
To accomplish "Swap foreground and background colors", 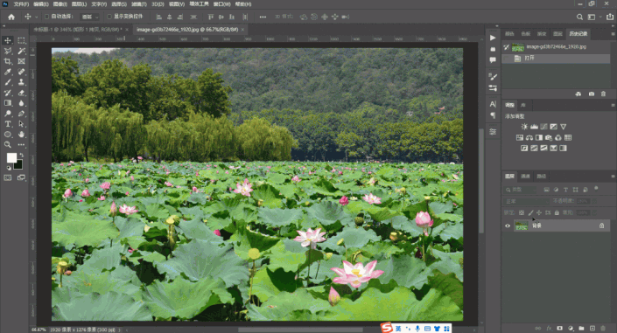I will [x=22, y=156].
